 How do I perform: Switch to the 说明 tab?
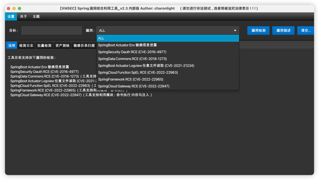12,45
